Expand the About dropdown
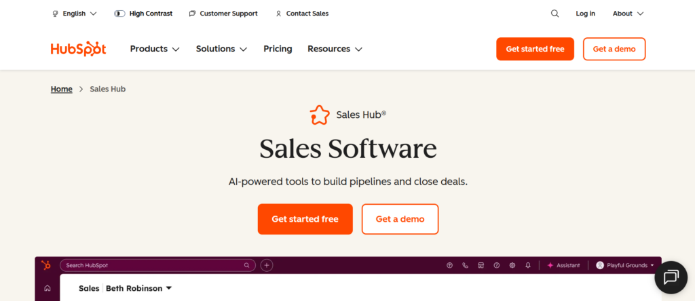 pyautogui.click(x=628, y=14)
